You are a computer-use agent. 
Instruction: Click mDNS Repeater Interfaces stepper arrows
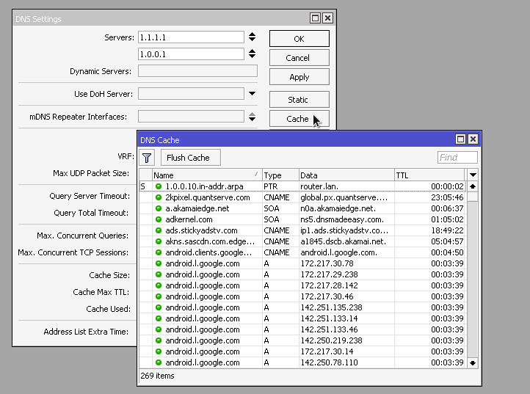(x=252, y=117)
